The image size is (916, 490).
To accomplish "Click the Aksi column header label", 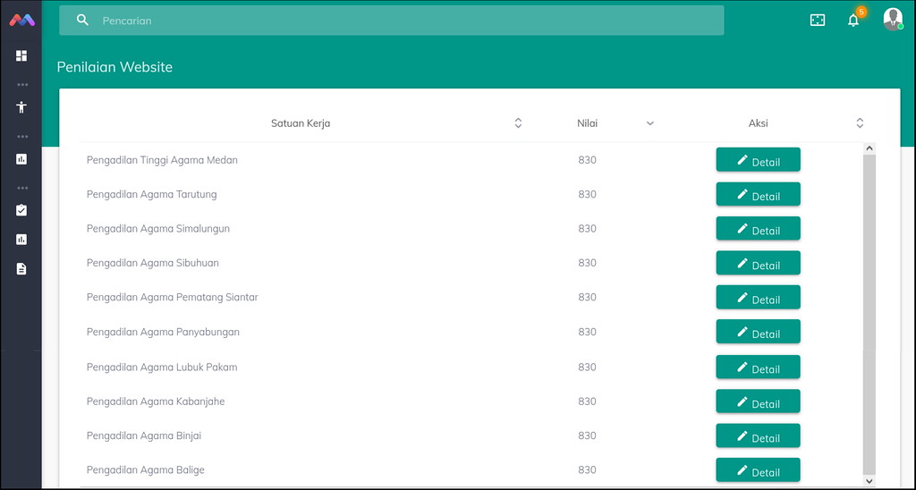I will coord(759,123).
